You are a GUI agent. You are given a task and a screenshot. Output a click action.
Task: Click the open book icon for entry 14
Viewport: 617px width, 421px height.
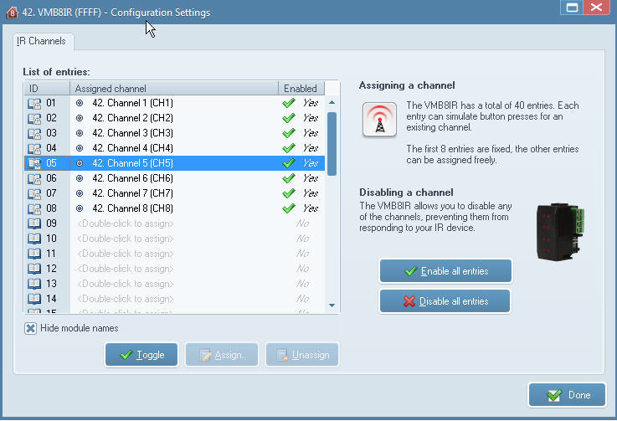click(34, 299)
